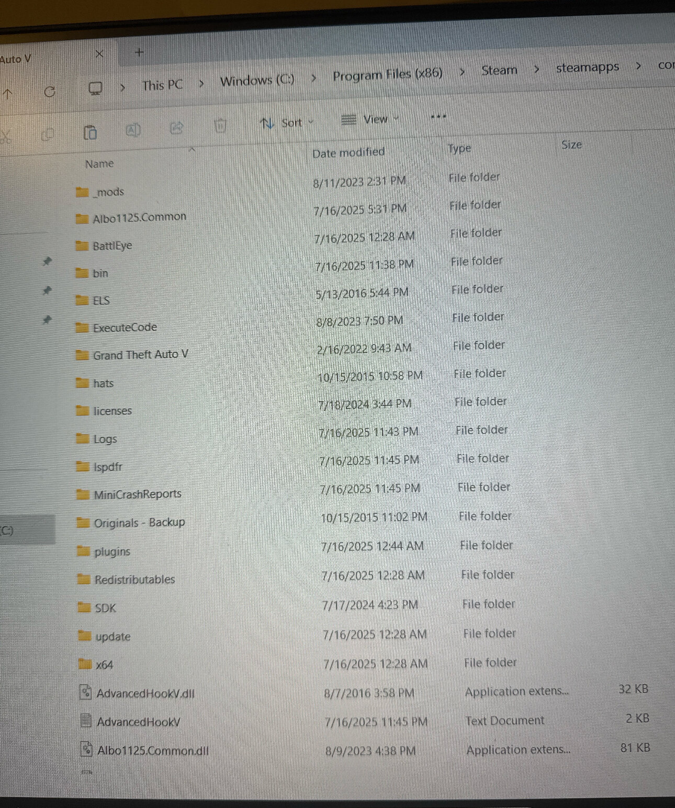Navigate to Windows (C:) breadcrumb
The image size is (675, 808).
click(x=257, y=81)
